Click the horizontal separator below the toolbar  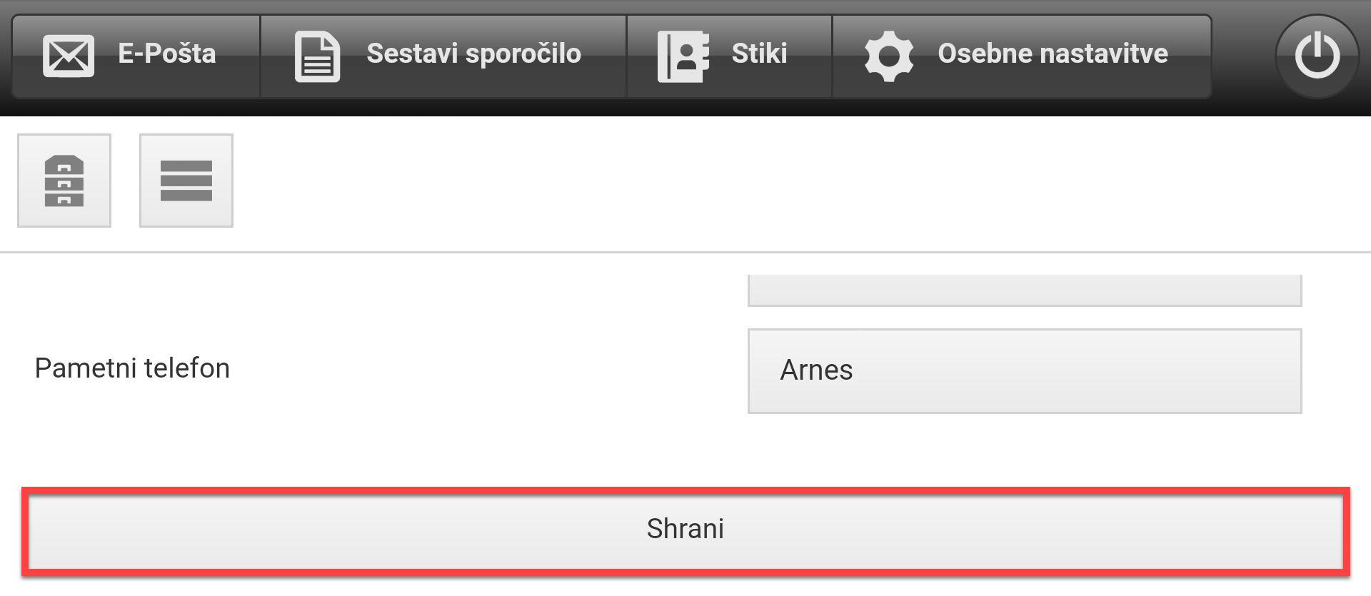(x=685, y=252)
